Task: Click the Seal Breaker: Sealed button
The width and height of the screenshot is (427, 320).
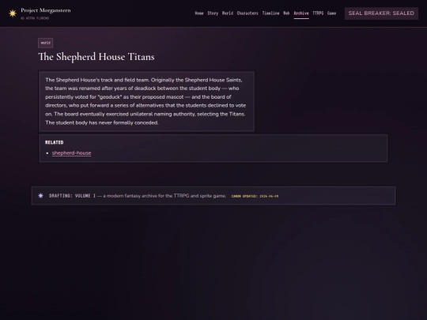Action: [381, 13]
